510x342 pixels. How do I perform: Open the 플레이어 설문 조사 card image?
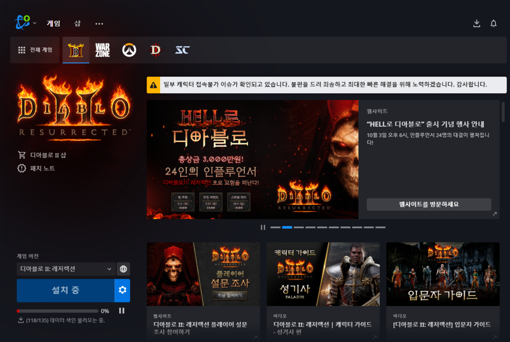click(203, 274)
